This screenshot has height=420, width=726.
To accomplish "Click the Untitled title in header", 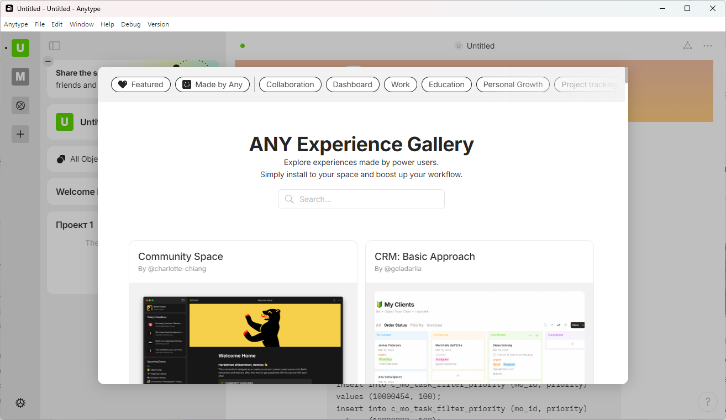I will (481, 46).
